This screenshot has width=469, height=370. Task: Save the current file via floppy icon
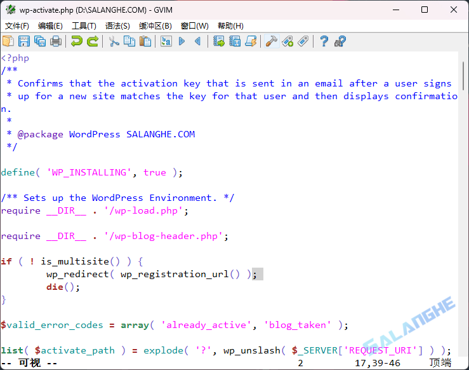point(24,41)
